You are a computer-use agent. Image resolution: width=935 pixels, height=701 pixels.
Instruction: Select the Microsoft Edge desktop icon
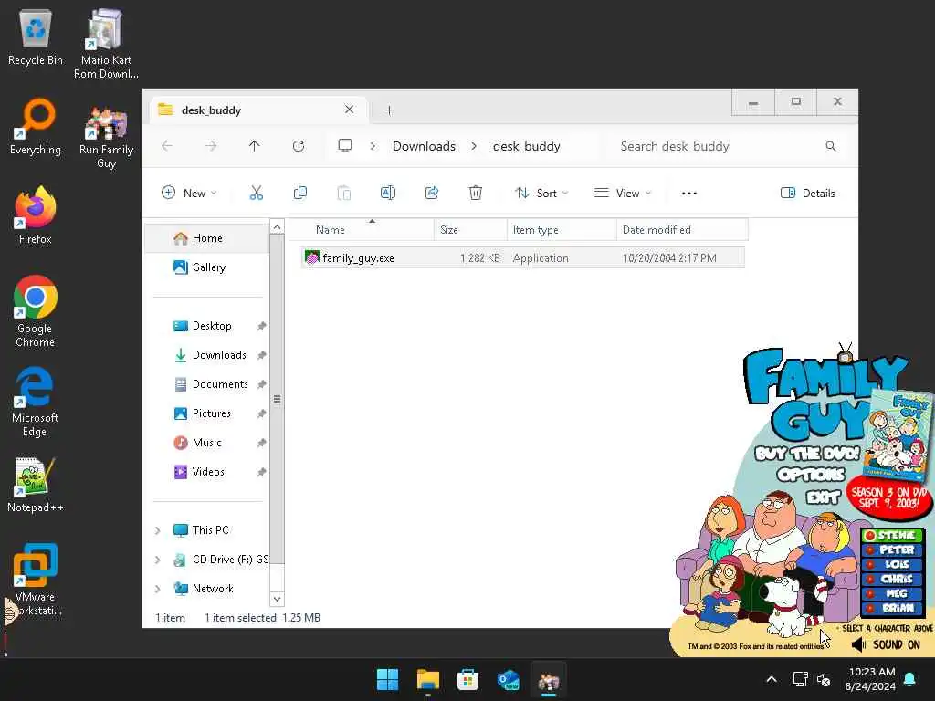[x=36, y=402]
